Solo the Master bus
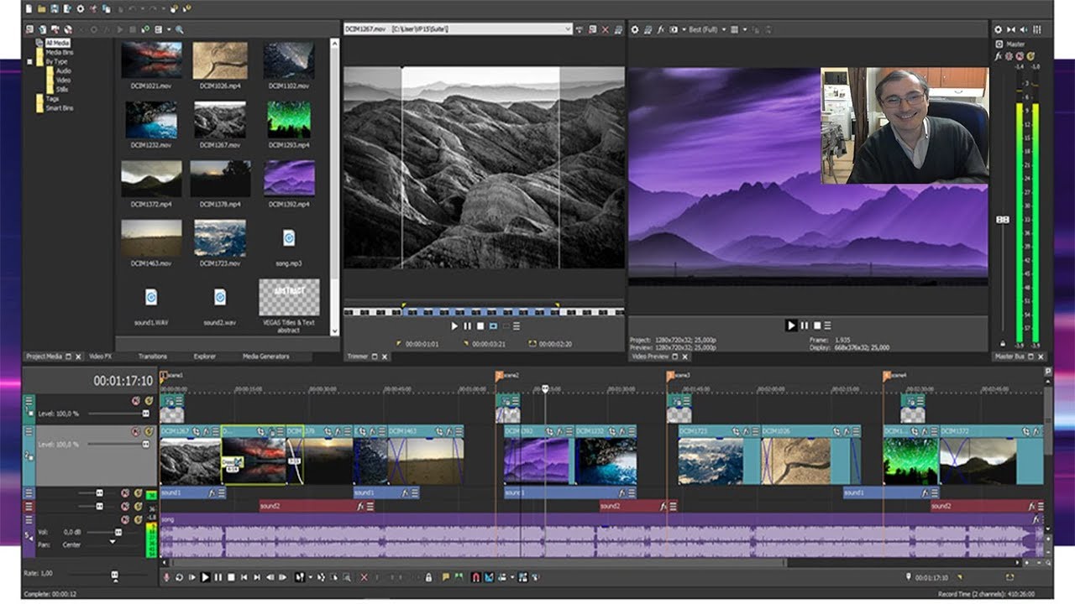This screenshot has width=1075, height=604. 1030,57
